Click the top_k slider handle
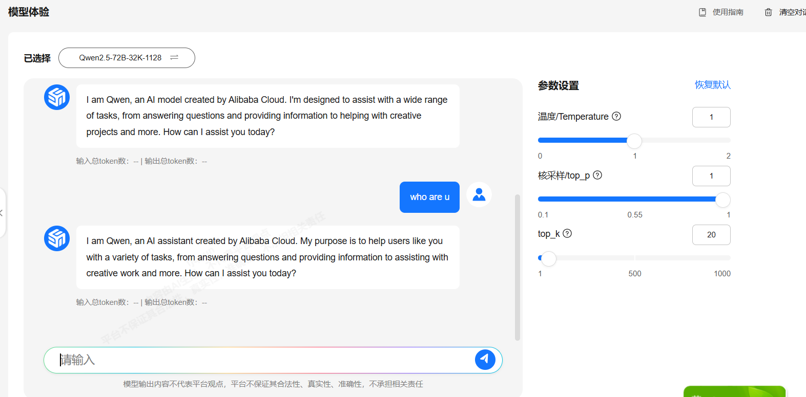Viewport: 806px width, 397px height. tap(549, 258)
